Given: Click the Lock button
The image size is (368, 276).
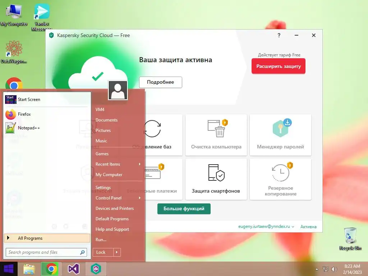Looking at the screenshot, I should pyautogui.click(x=103, y=252).
